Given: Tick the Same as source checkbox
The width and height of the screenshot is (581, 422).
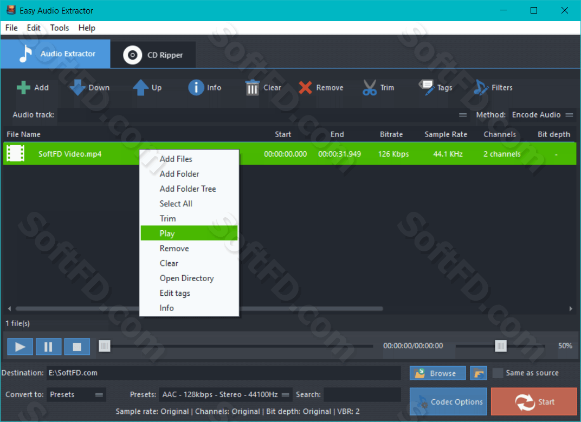Looking at the screenshot, I should pyautogui.click(x=498, y=373).
